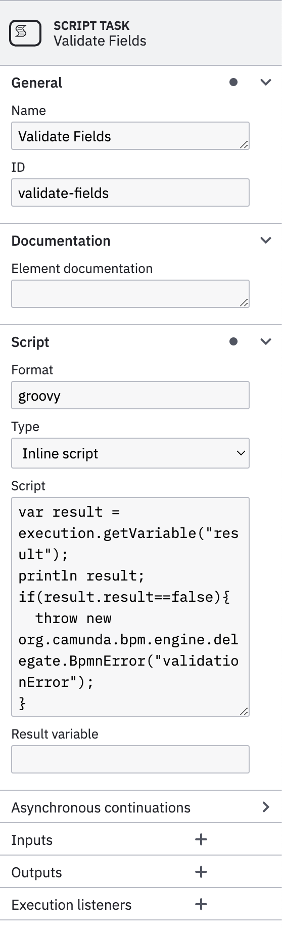Collapse the Documentation section chevron

pyautogui.click(x=266, y=240)
